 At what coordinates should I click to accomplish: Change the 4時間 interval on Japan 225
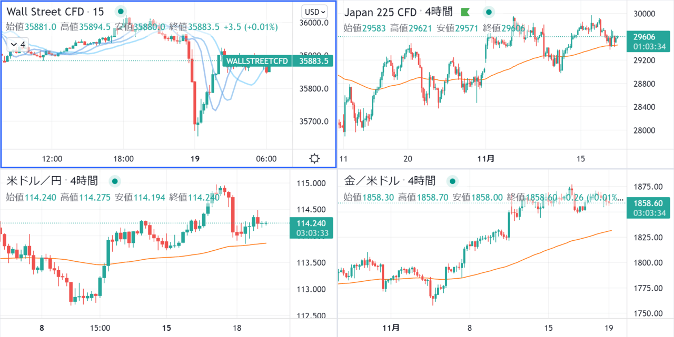440,12
